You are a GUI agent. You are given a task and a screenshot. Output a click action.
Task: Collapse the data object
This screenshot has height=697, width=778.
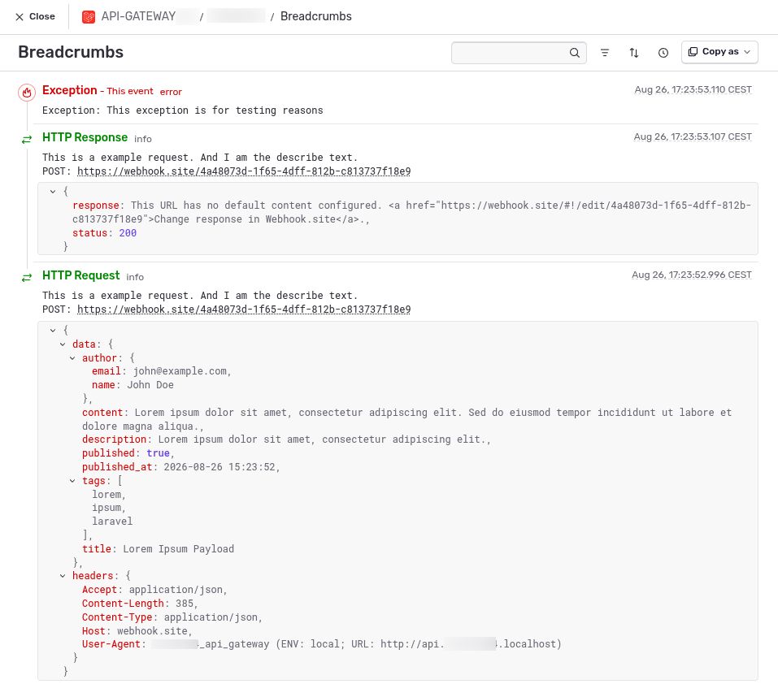pyautogui.click(x=63, y=344)
